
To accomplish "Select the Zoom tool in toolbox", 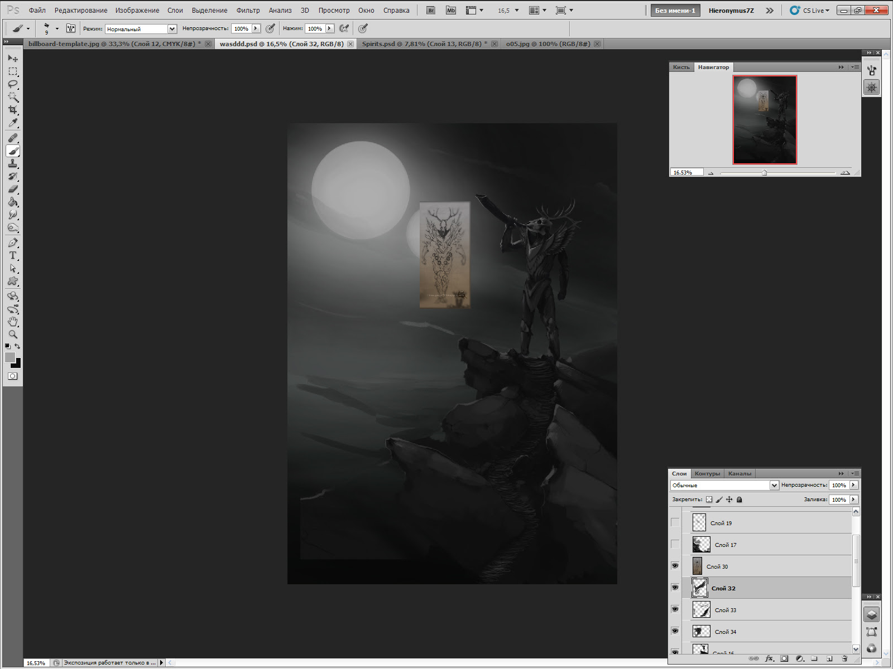I will click(13, 334).
